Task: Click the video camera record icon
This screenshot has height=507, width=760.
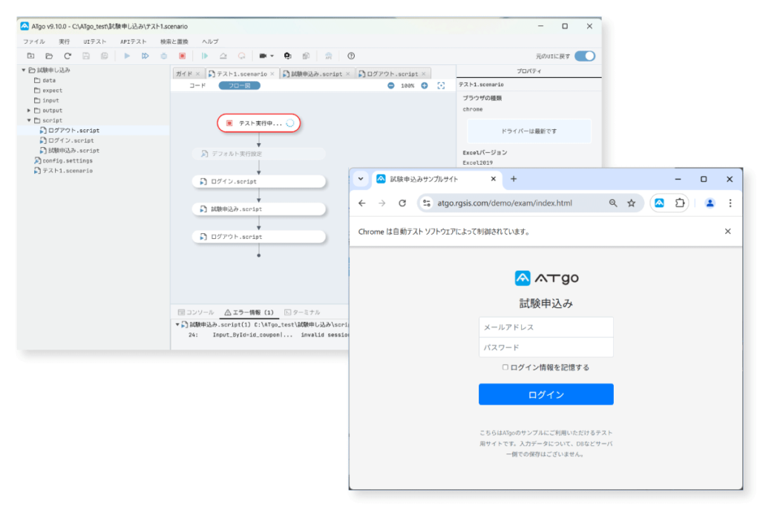Action: pyautogui.click(x=263, y=56)
